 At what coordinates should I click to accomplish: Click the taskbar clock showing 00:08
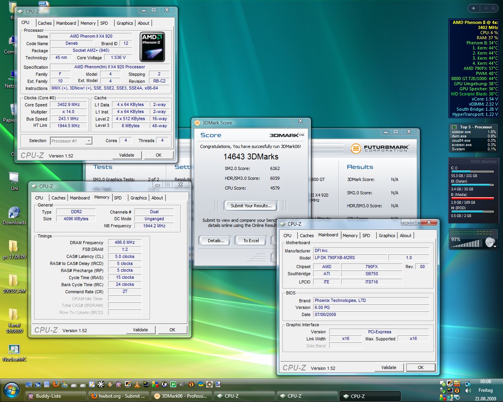[x=485, y=382]
